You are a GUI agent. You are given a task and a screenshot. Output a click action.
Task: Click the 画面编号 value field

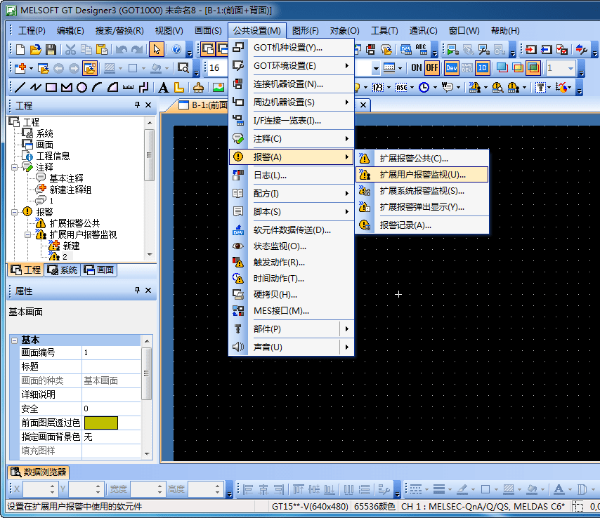[111, 352]
